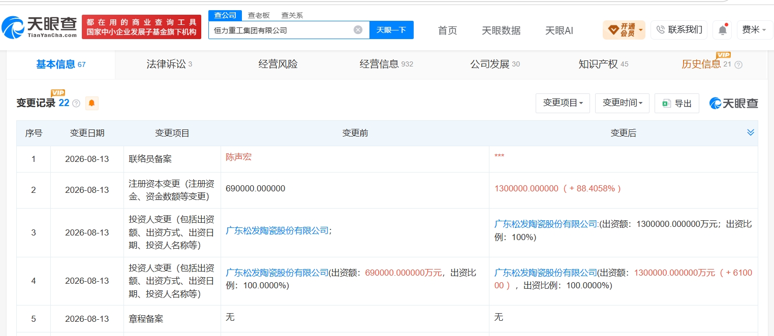Image resolution: width=774 pixels, height=336 pixels.
Task: Open 广东松发陶瓷股份有限公司 link in row 4 变更后
Action: pos(546,273)
